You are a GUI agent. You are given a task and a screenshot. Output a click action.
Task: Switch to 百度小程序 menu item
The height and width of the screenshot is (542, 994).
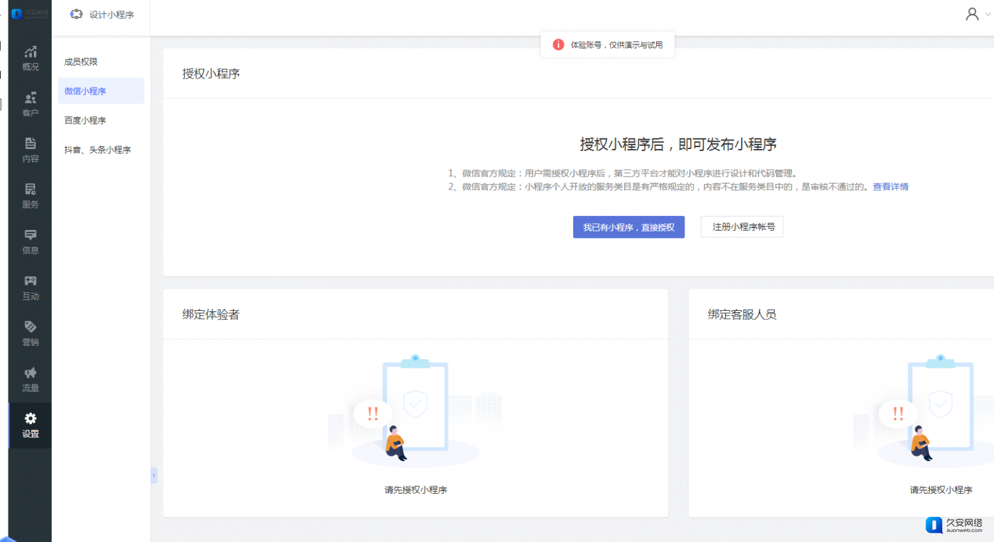pos(85,121)
